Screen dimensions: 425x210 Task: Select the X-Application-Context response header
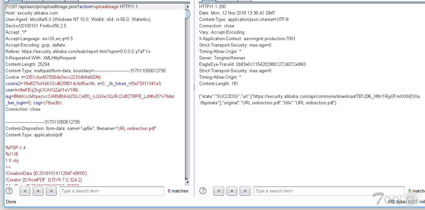(x=247, y=39)
